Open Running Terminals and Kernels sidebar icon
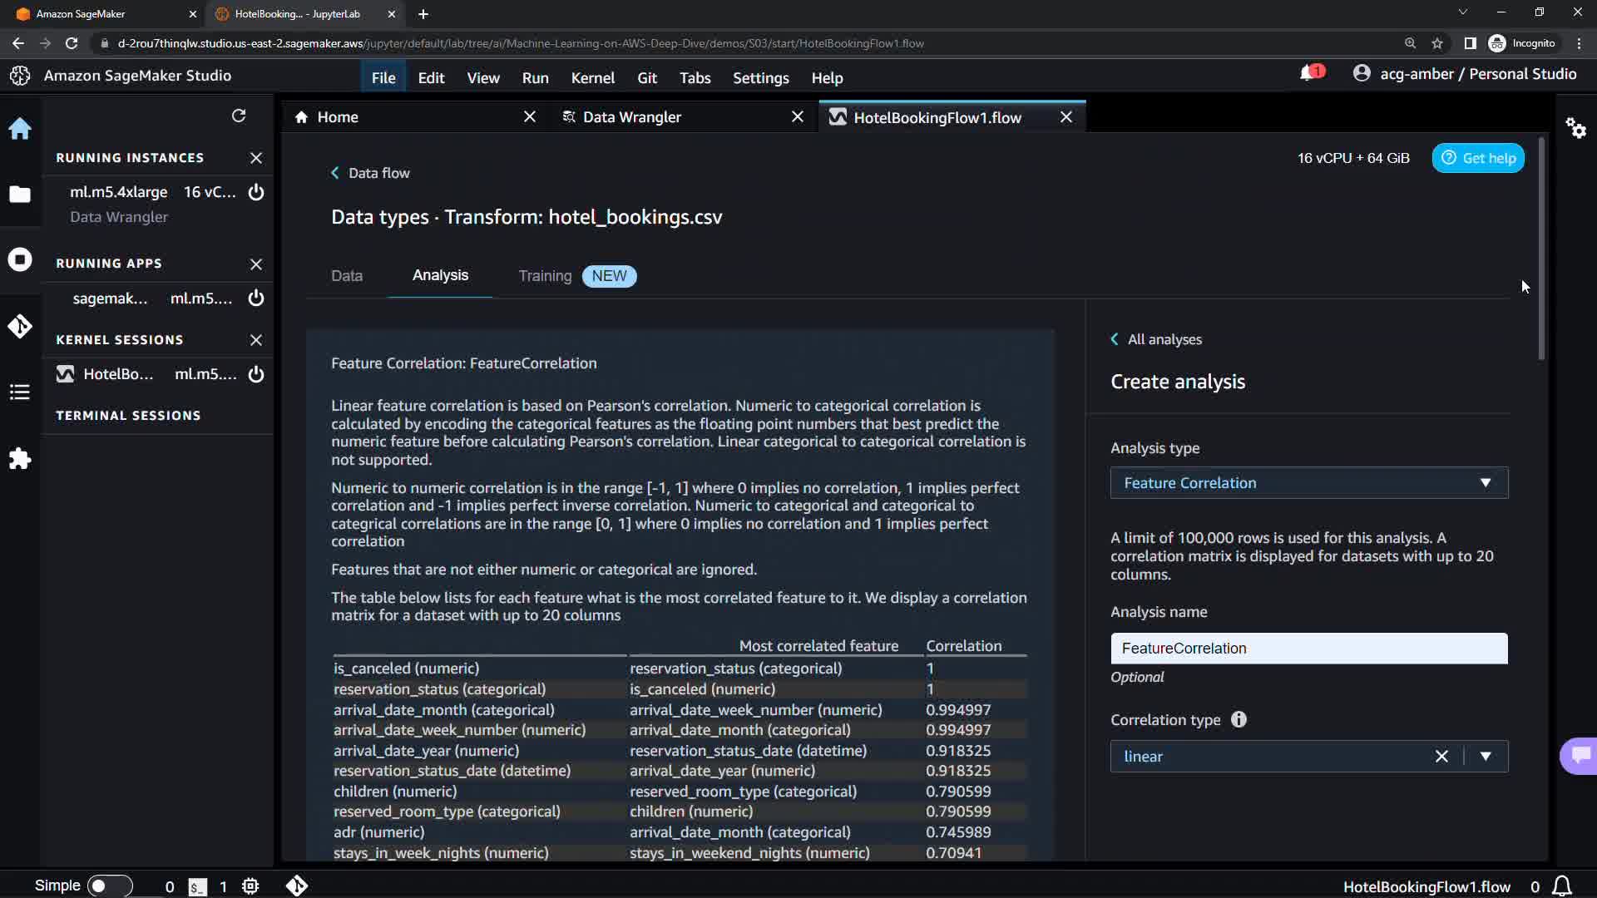The height and width of the screenshot is (898, 1597). tap(20, 260)
